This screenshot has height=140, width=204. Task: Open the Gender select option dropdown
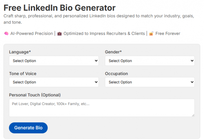[x=150, y=61]
